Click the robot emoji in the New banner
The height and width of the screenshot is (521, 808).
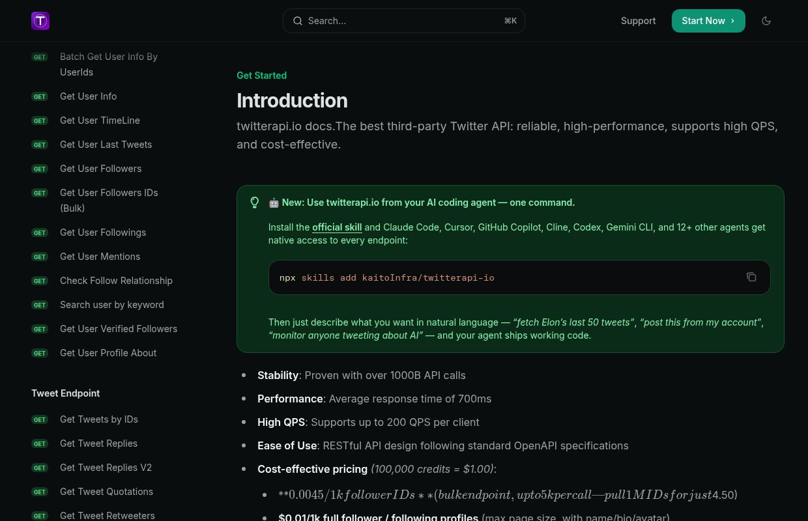pyautogui.click(x=274, y=203)
